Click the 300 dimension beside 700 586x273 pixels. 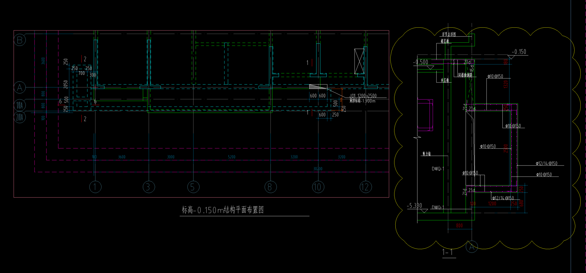[x=93, y=75]
